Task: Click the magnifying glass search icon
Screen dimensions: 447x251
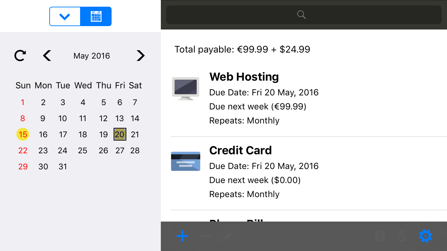Action: pos(302,15)
